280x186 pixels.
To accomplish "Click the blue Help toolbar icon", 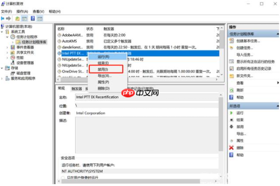I will point(33,18).
